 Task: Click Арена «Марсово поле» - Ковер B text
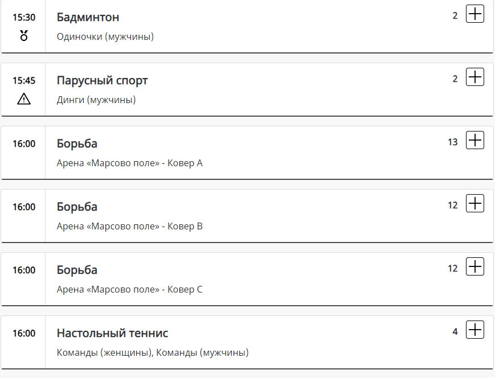pyautogui.click(x=130, y=227)
